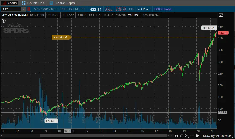Click the Volume study label

(133, 15)
